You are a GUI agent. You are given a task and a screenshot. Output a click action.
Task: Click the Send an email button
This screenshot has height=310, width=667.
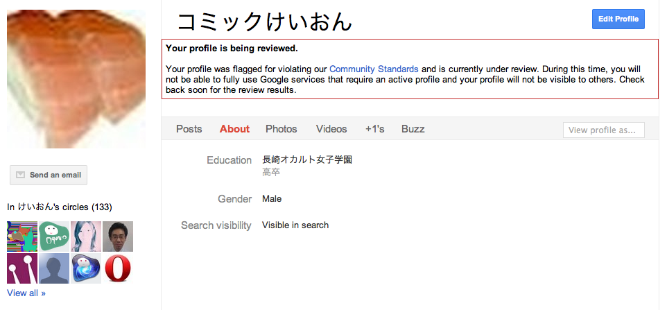click(49, 175)
